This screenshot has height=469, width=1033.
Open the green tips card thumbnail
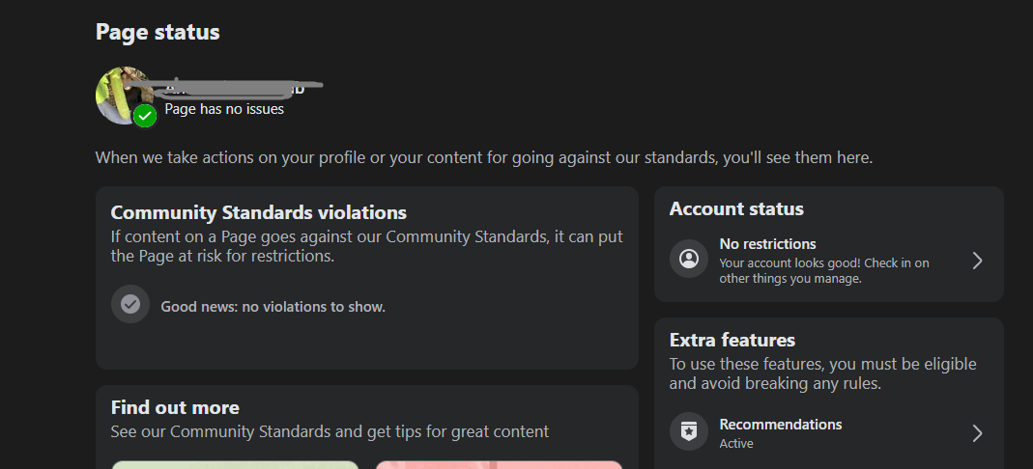[x=235, y=464]
